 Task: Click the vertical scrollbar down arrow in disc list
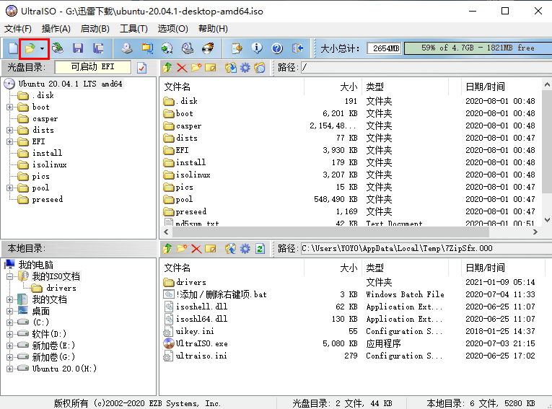click(547, 220)
